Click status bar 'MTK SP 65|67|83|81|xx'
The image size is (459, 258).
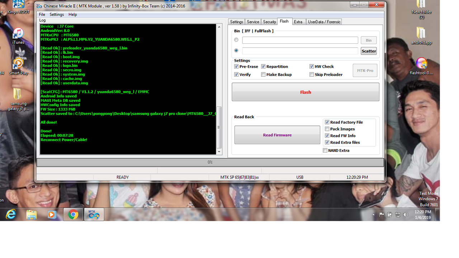pos(240,177)
